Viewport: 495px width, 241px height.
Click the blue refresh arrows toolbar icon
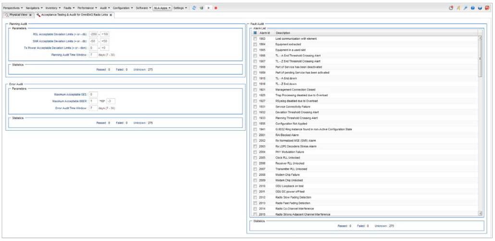(194, 8)
